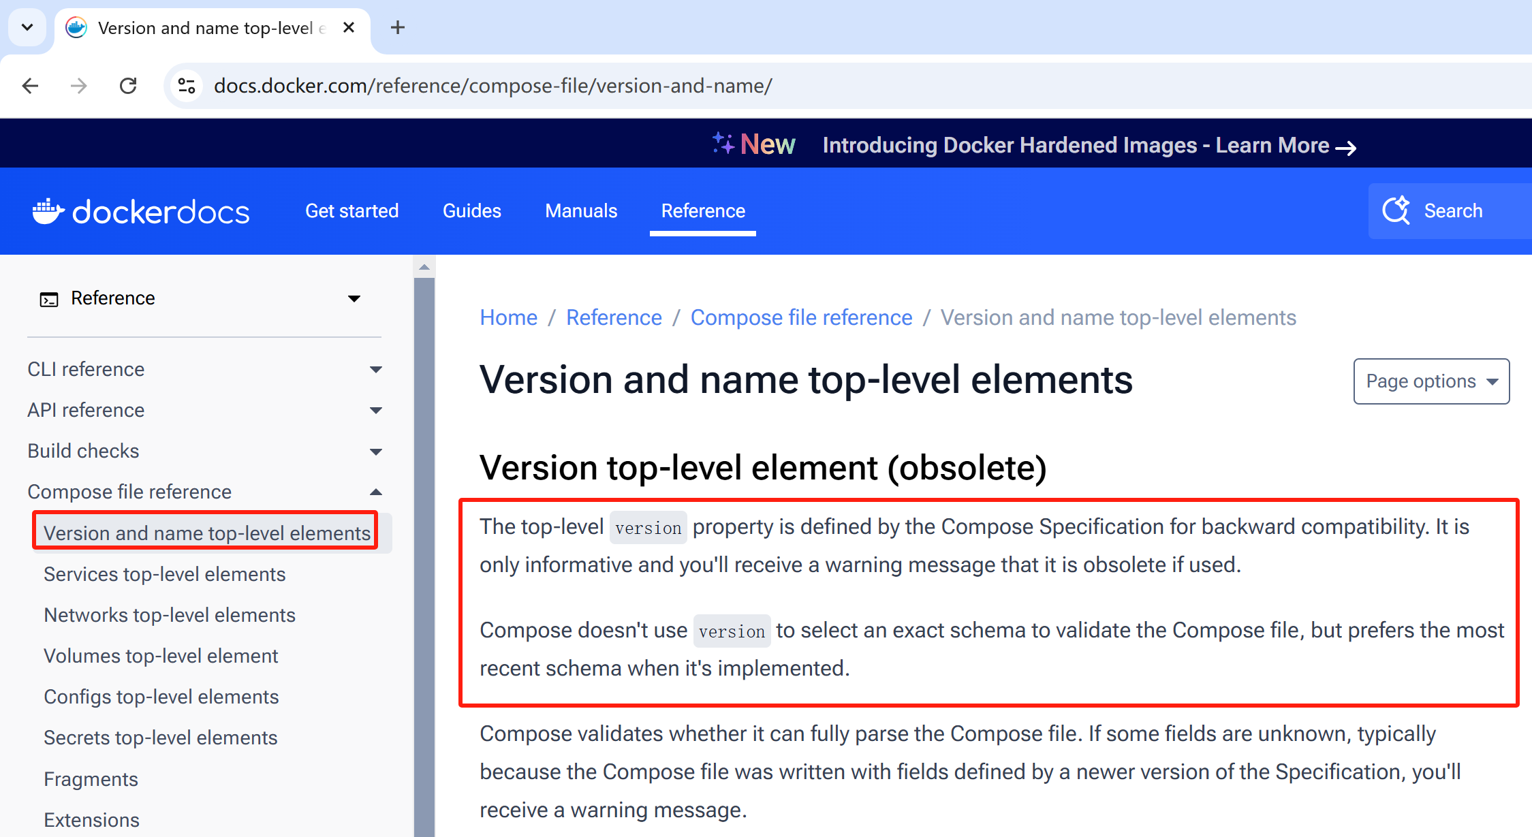1532x837 pixels.
Task: Open Volumes top-level element page
Action: point(161,656)
